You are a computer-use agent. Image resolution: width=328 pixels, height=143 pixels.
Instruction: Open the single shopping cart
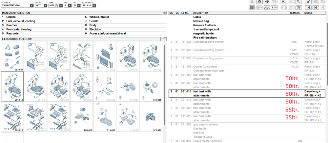click(x=299, y=8)
